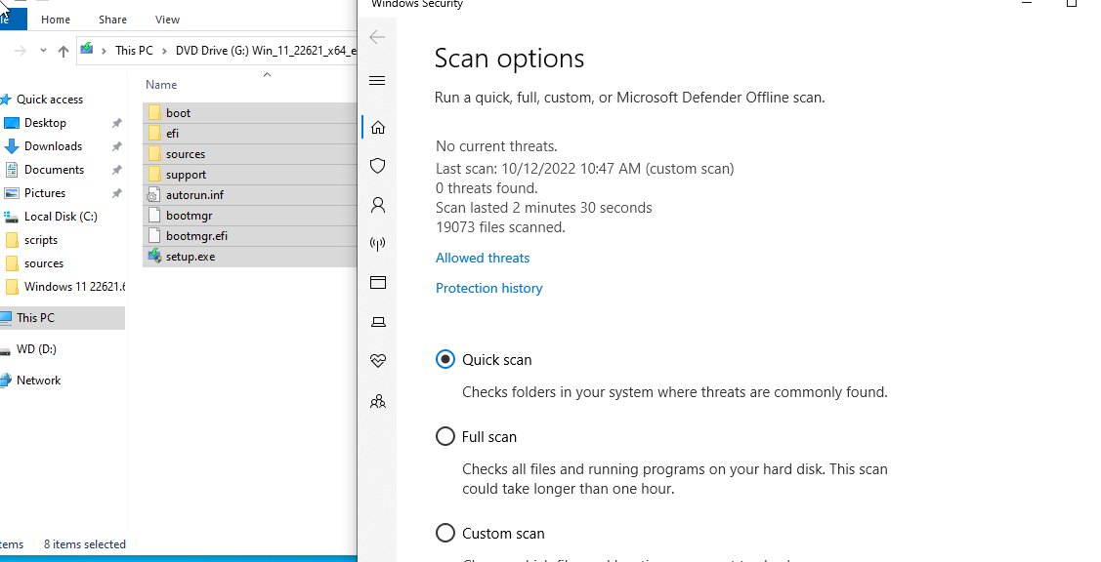Open Firewall & network protection icon
The height and width of the screenshot is (562, 1101).
tap(378, 244)
